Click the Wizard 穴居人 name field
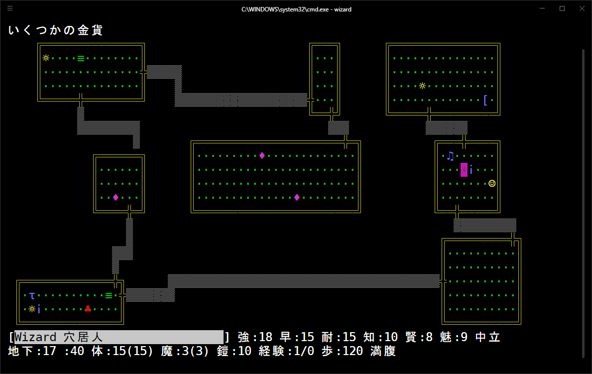Viewport: 592px width, 374px height. click(x=119, y=337)
